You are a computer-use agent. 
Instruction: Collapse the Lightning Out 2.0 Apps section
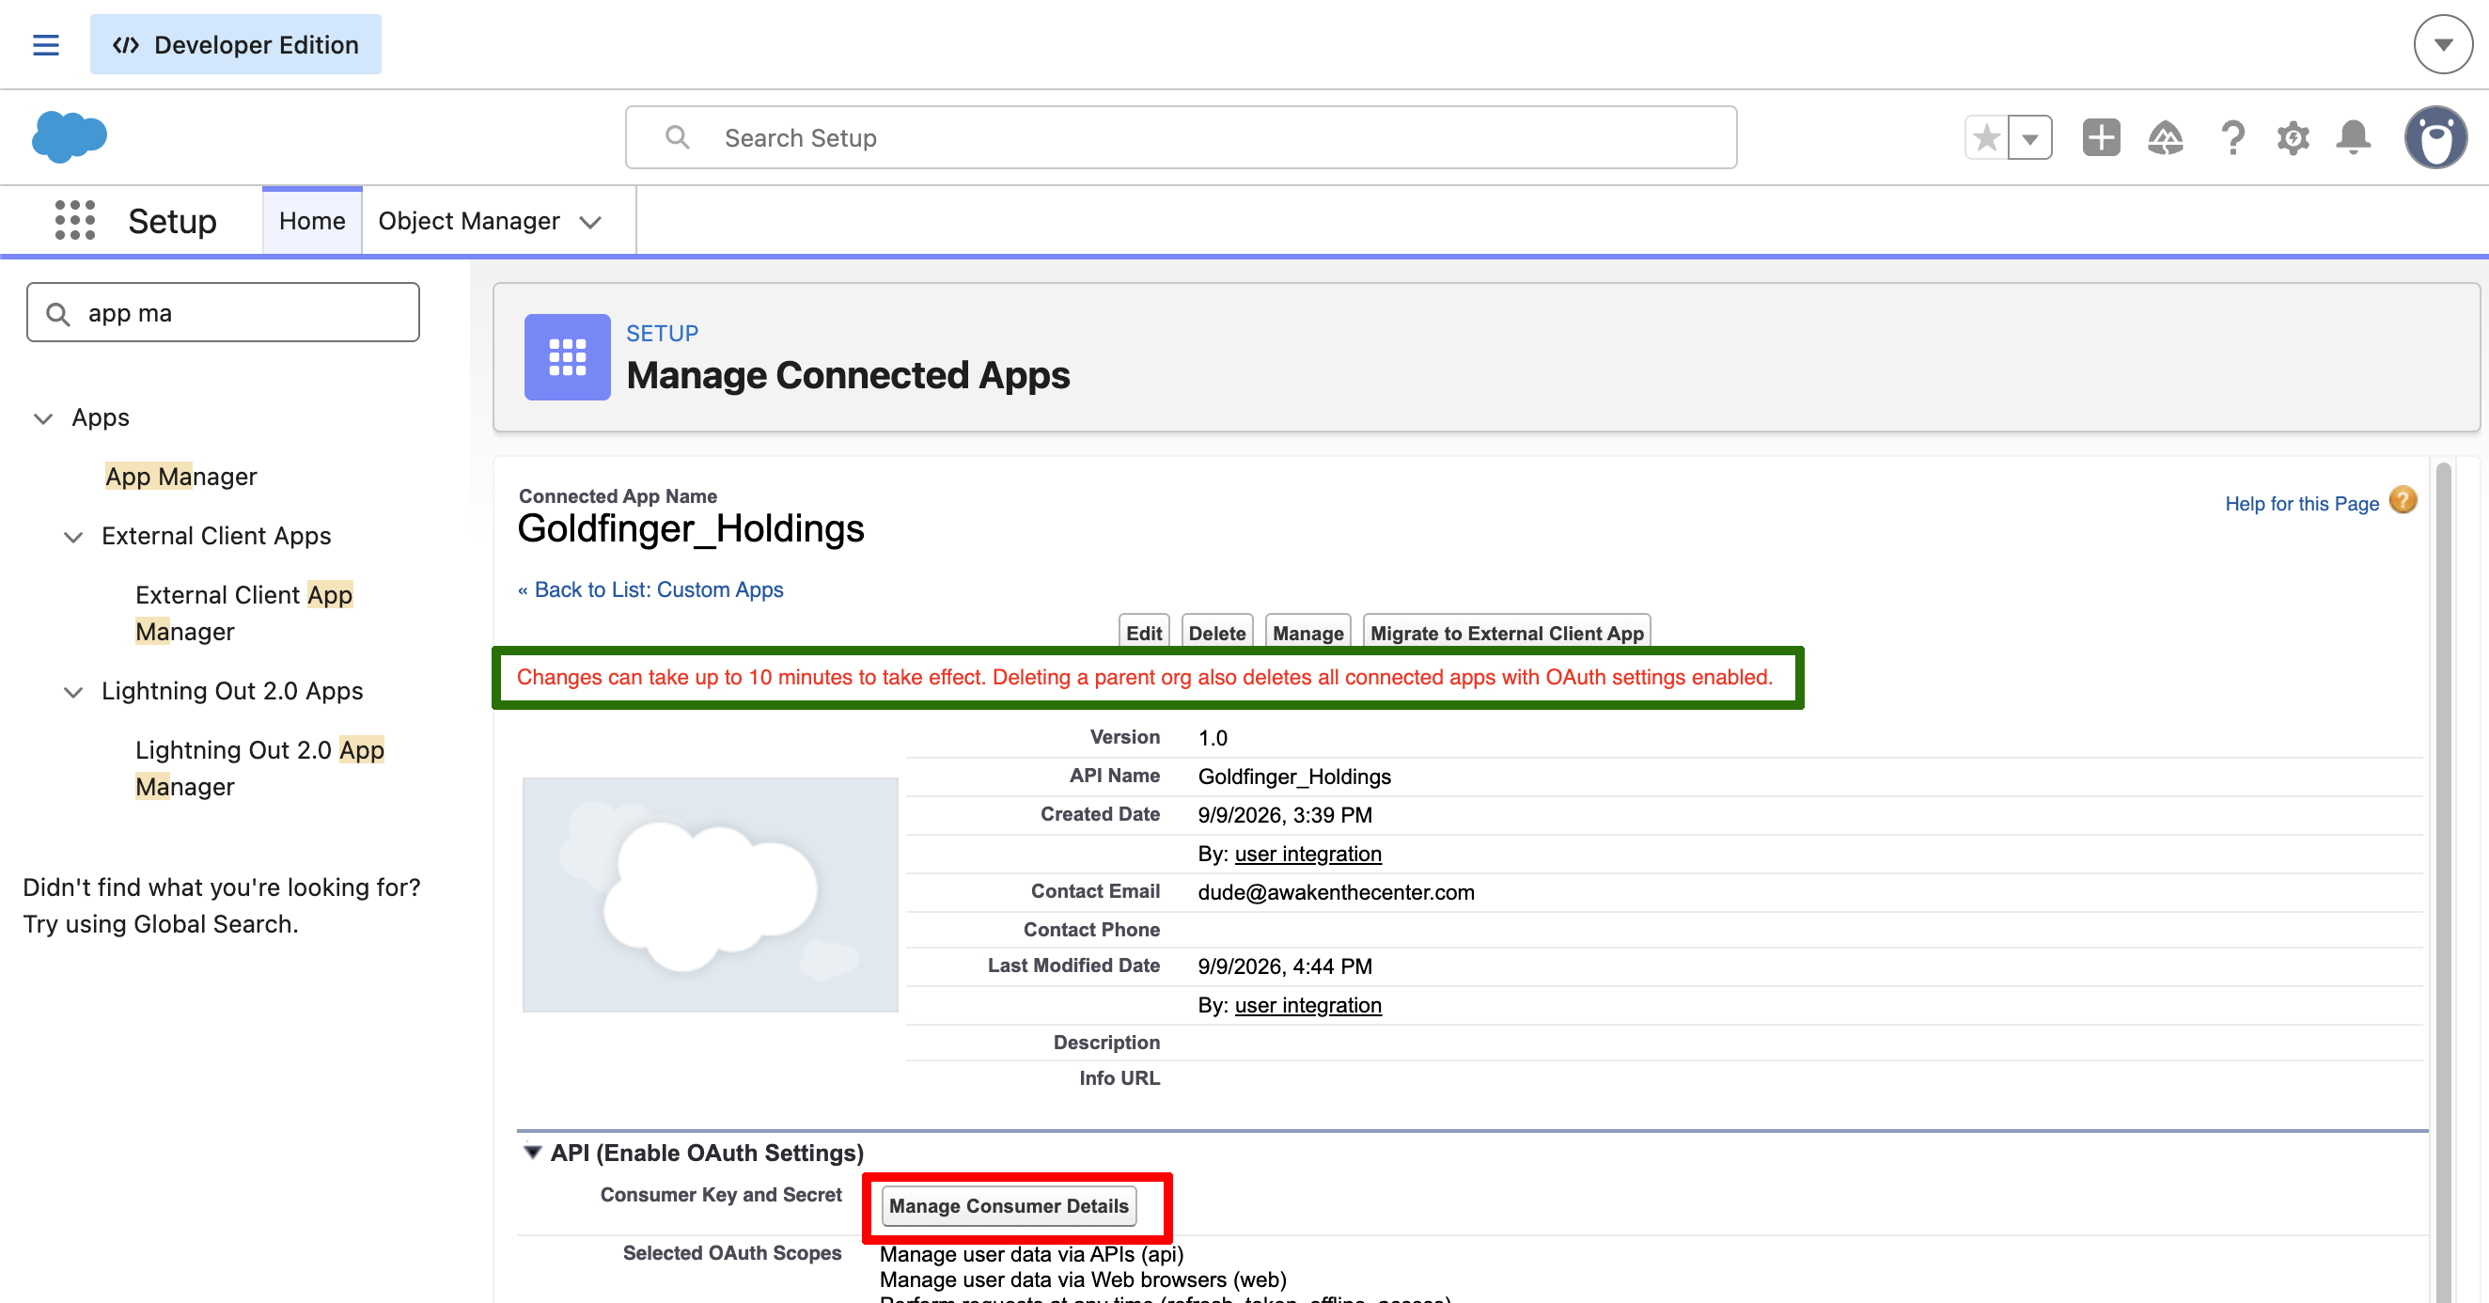(x=73, y=692)
